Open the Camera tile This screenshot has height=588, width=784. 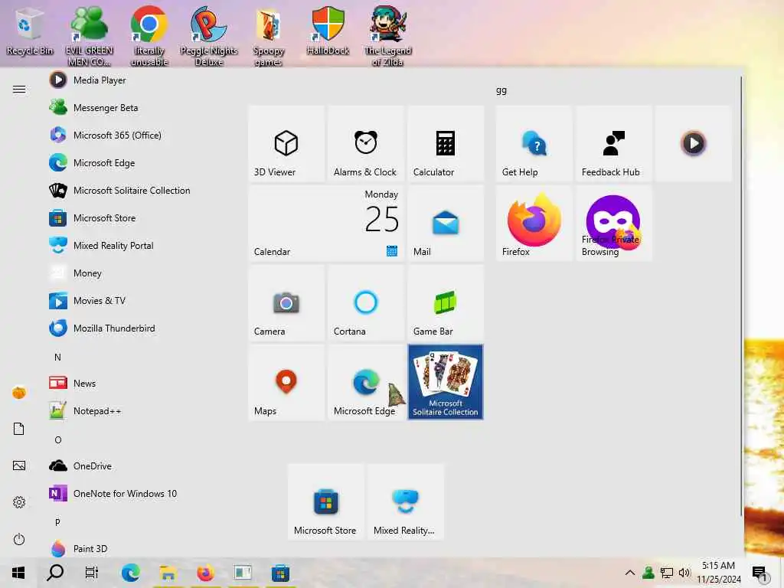click(286, 303)
